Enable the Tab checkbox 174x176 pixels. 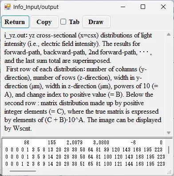point(63,22)
